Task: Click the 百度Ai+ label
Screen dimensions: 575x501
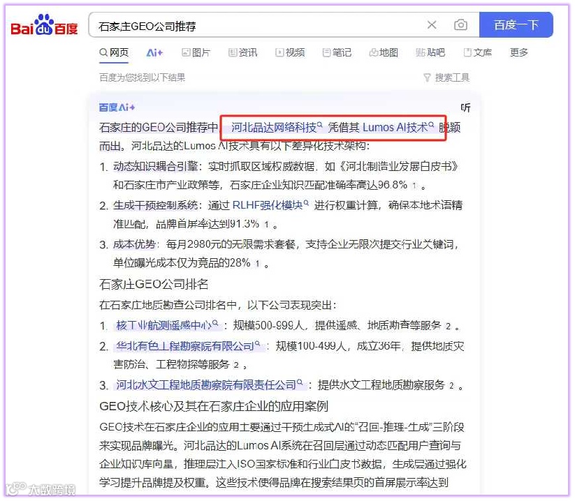Action: coord(117,107)
